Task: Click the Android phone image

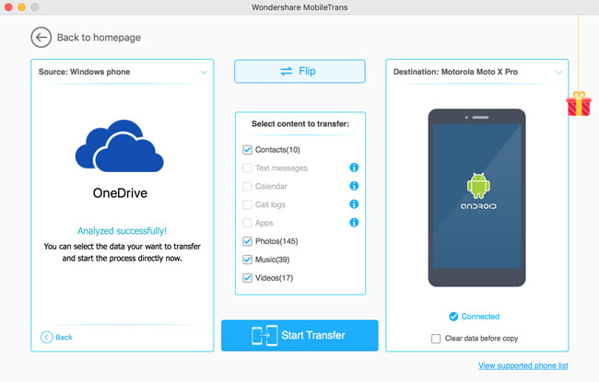Action: coord(476,198)
